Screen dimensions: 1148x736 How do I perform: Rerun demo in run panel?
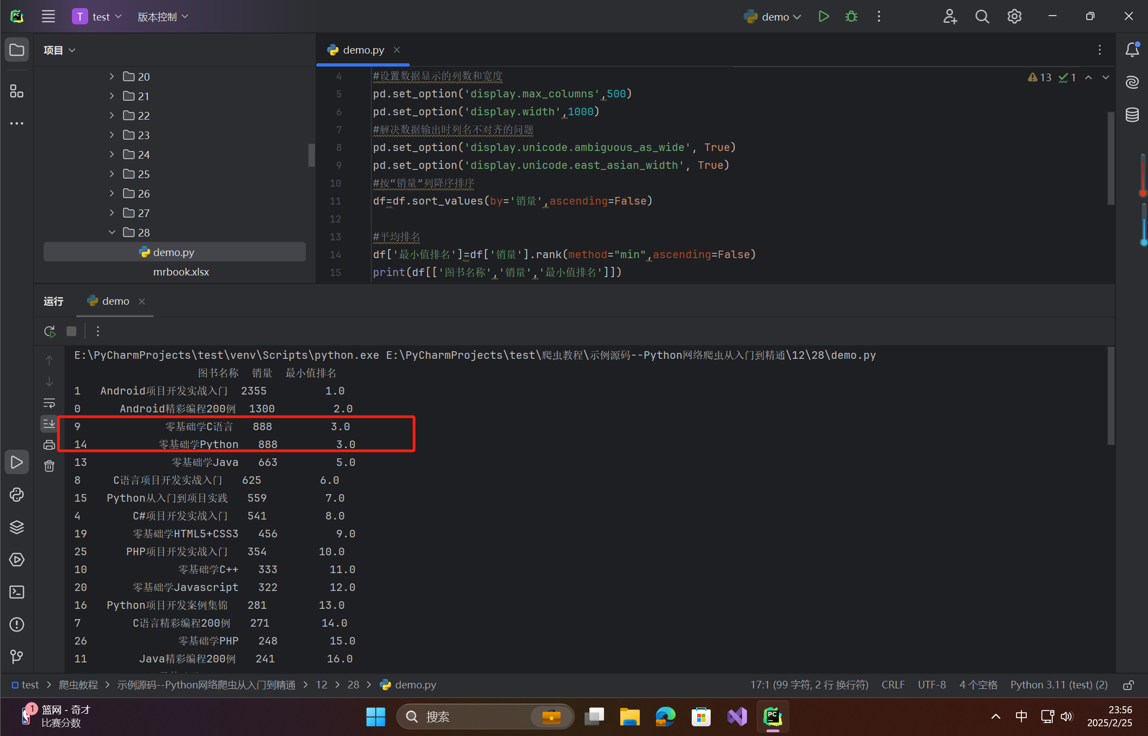pos(50,331)
